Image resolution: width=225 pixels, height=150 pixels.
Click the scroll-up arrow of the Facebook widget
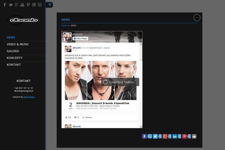click(x=141, y=43)
